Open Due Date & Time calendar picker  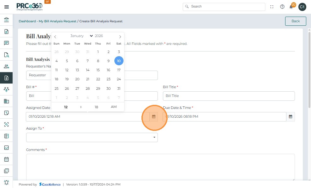tap(291, 117)
